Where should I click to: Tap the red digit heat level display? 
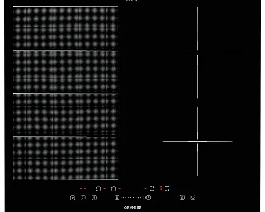click(161, 188)
